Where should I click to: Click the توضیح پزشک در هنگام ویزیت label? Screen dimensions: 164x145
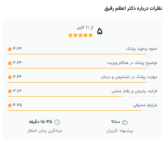pyautogui.click(x=132, y=63)
